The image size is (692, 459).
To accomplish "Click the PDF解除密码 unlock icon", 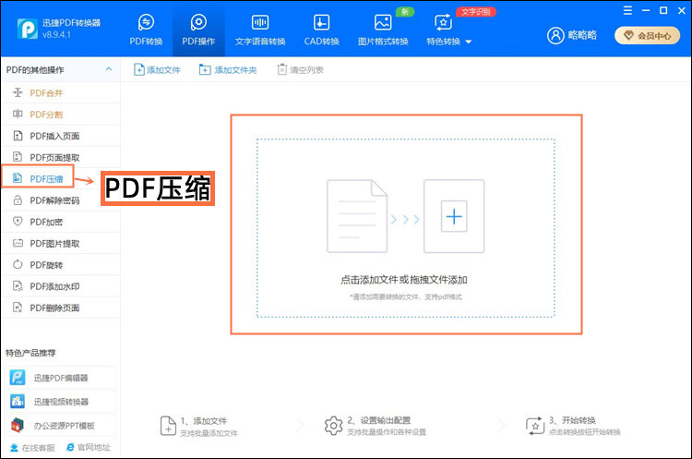I will [x=18, y=200].
